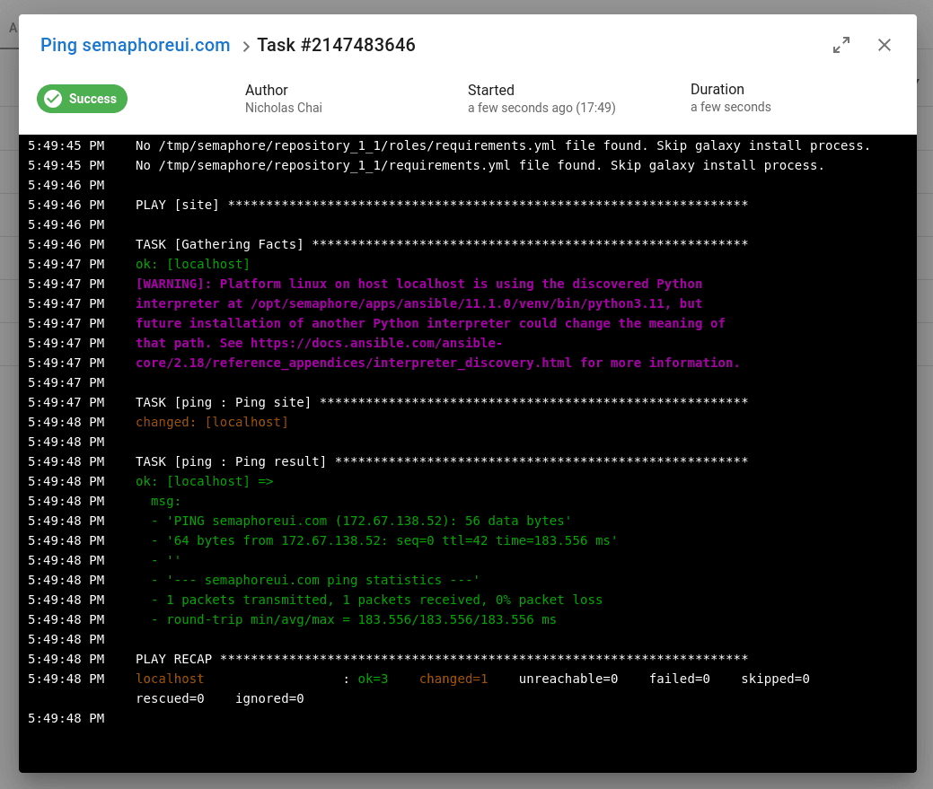The width and height of the screenshot is (933, 789).
Task: Click the 'ok=3' recap value
Action: click(x=373, y=679)
